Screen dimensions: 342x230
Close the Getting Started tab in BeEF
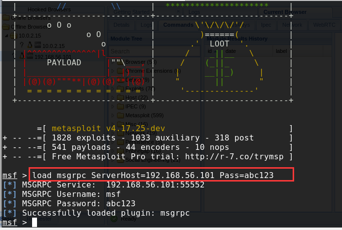[178, 11]
